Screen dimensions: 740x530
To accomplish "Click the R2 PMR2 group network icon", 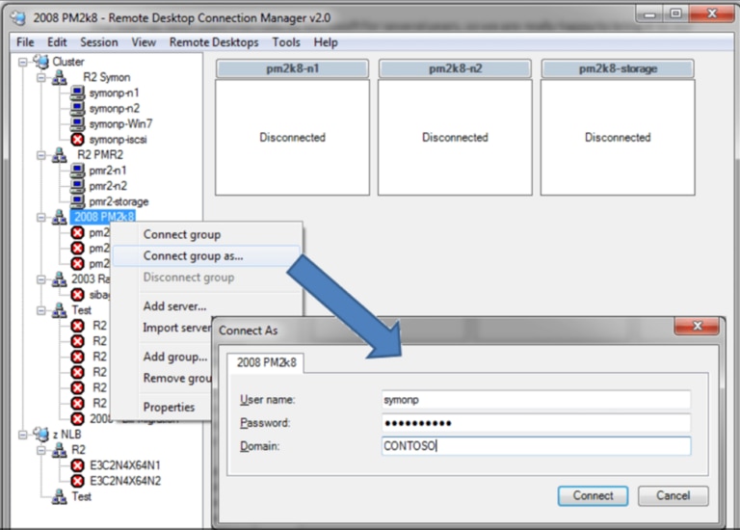I will tap(60, 155).
